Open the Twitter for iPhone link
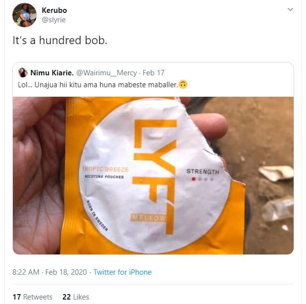The height and width of the screenshot is (304, 306). pyautogui.click(x=122, y=272)
